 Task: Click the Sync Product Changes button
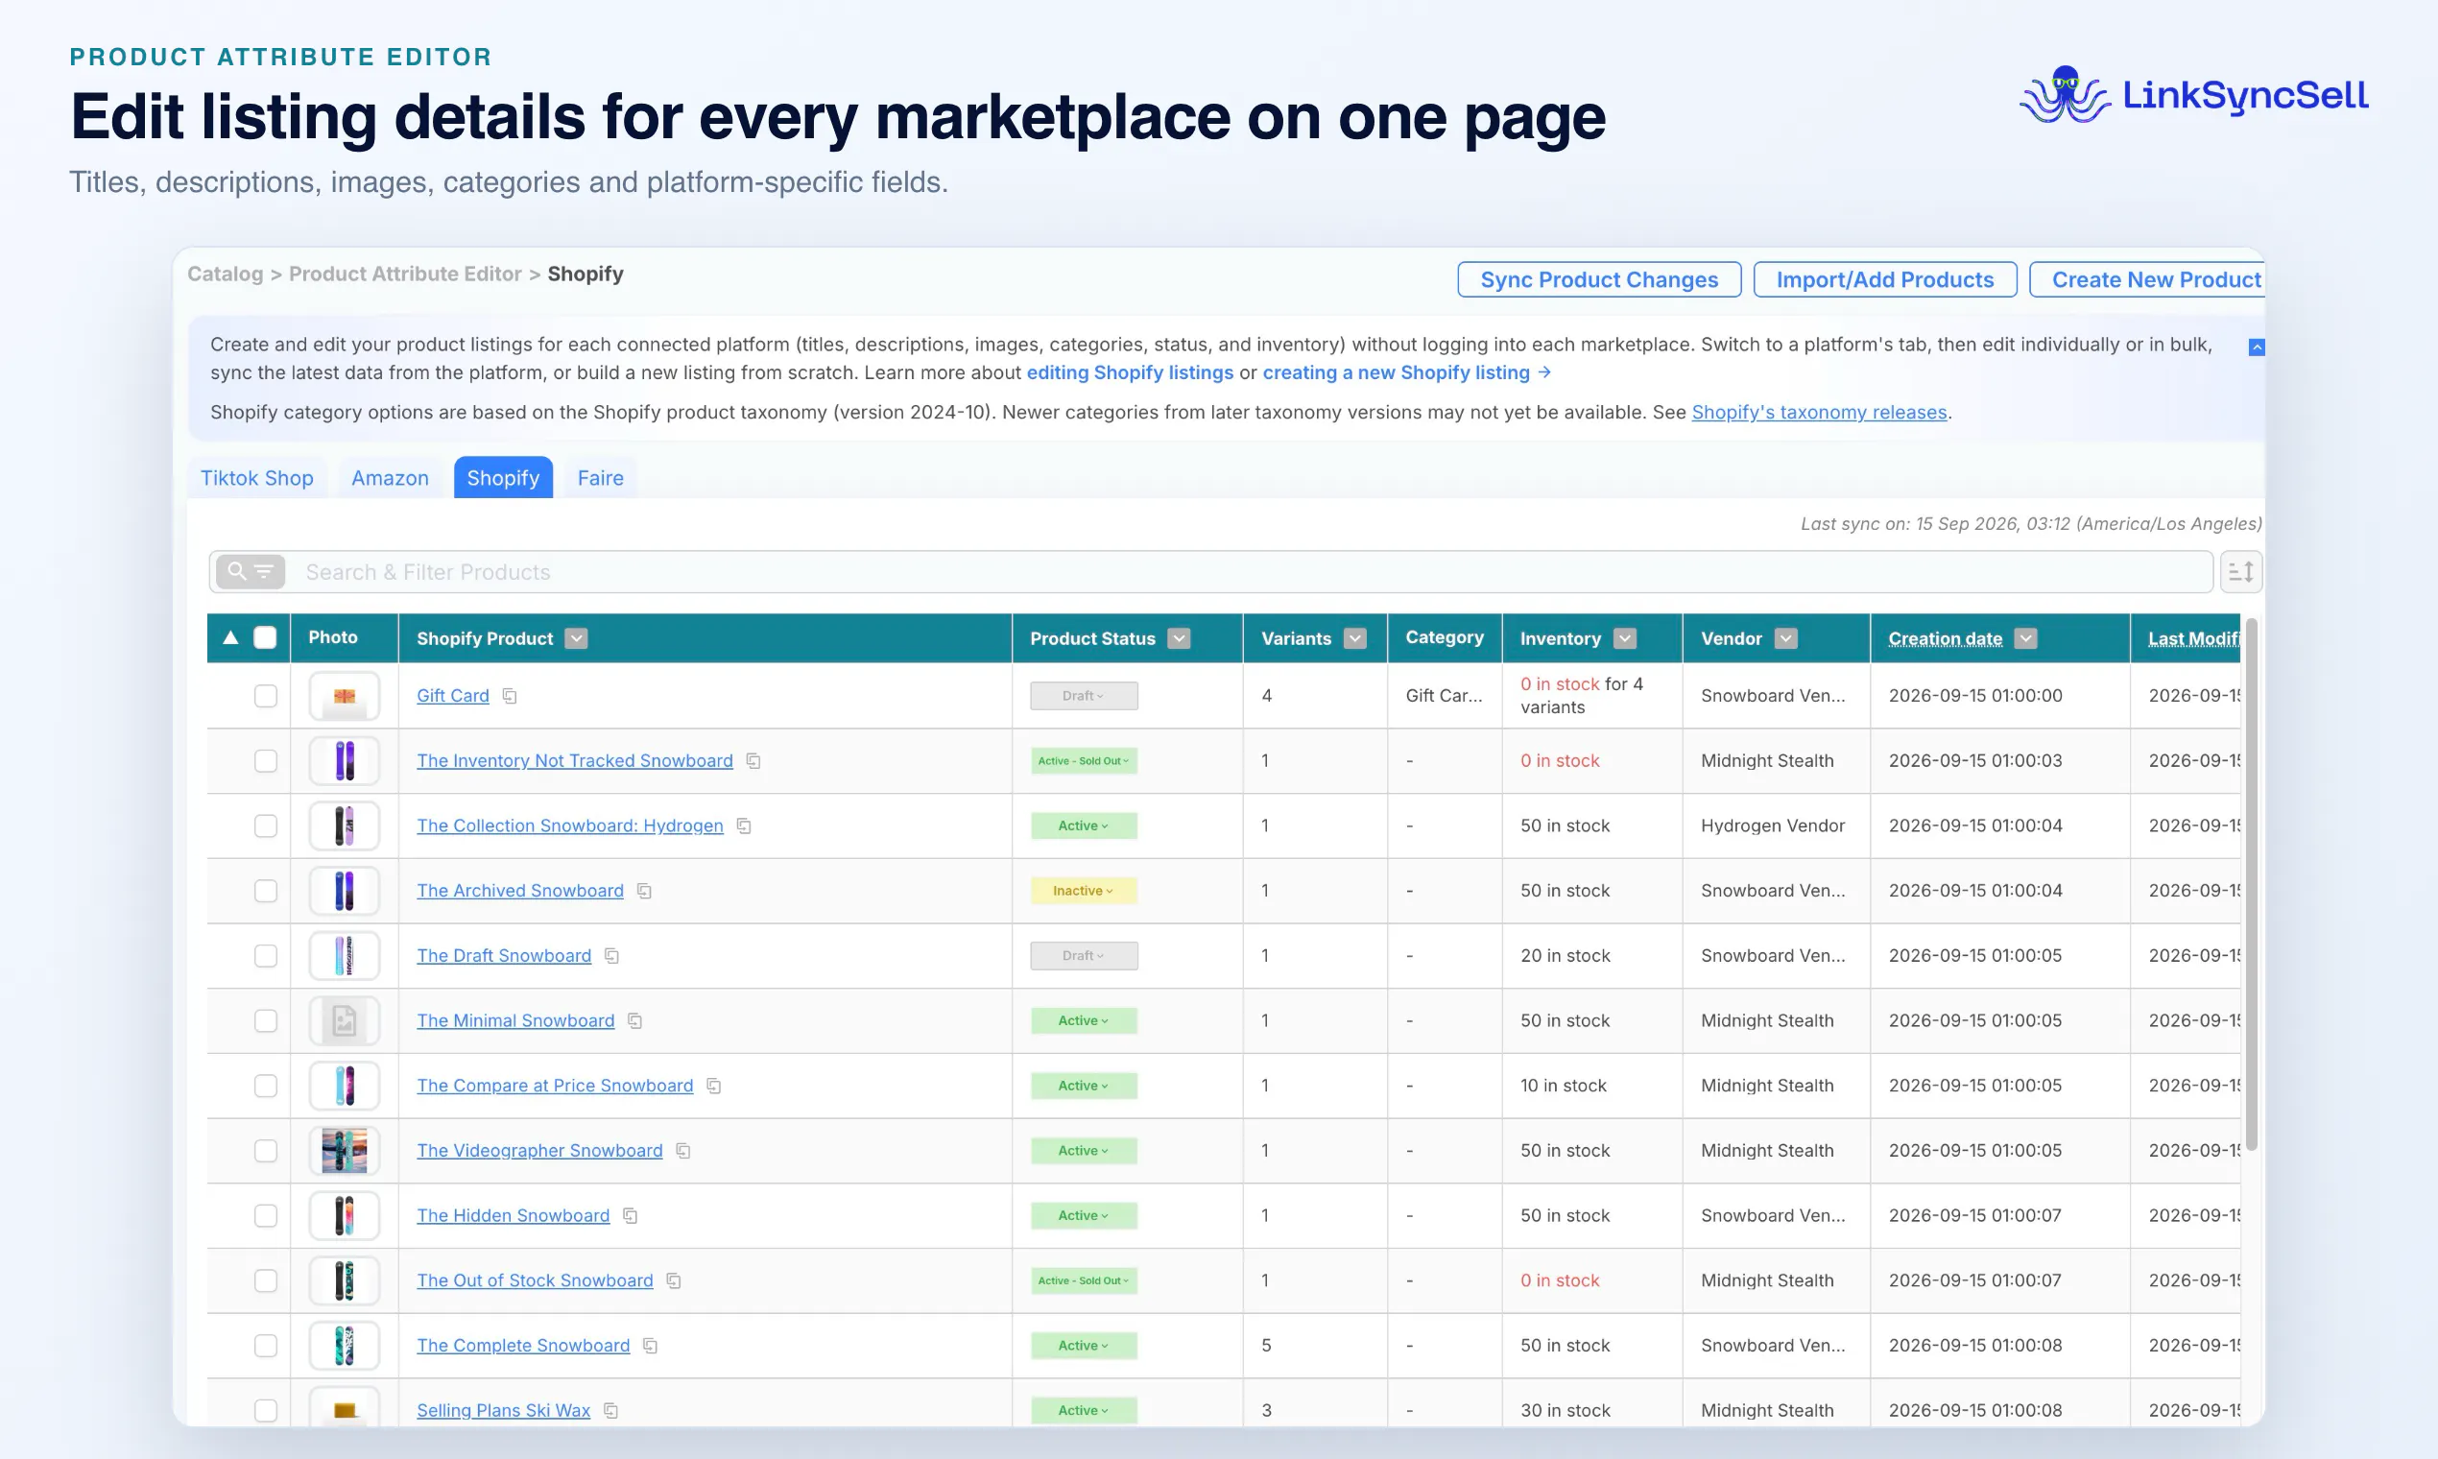(1599, 279)
